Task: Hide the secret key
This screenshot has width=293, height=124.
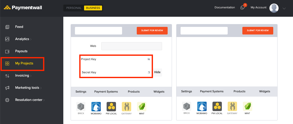Action: tap(157, 72)
